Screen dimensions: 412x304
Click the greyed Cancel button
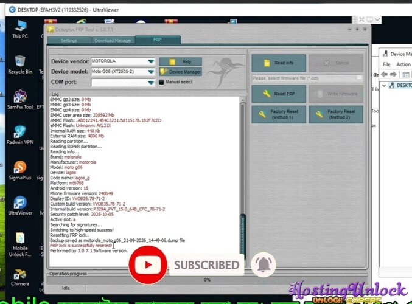click(x=336, y=63)
